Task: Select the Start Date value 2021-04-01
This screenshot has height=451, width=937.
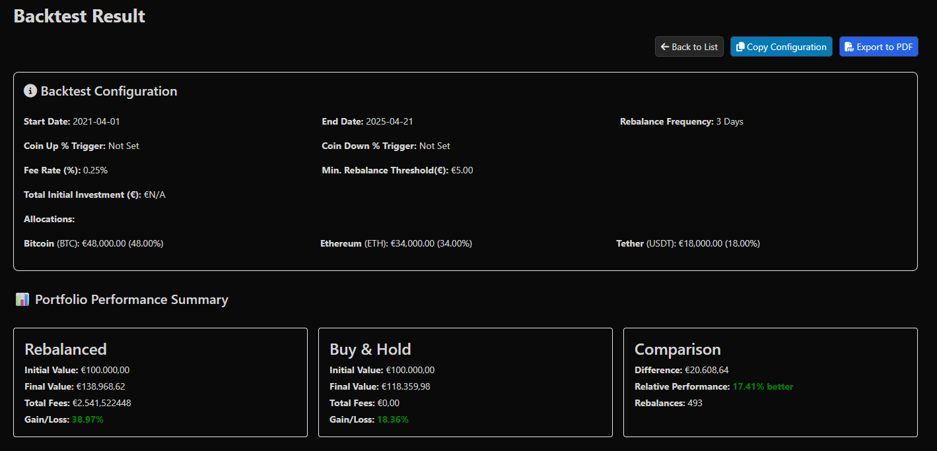Action: 96,121
